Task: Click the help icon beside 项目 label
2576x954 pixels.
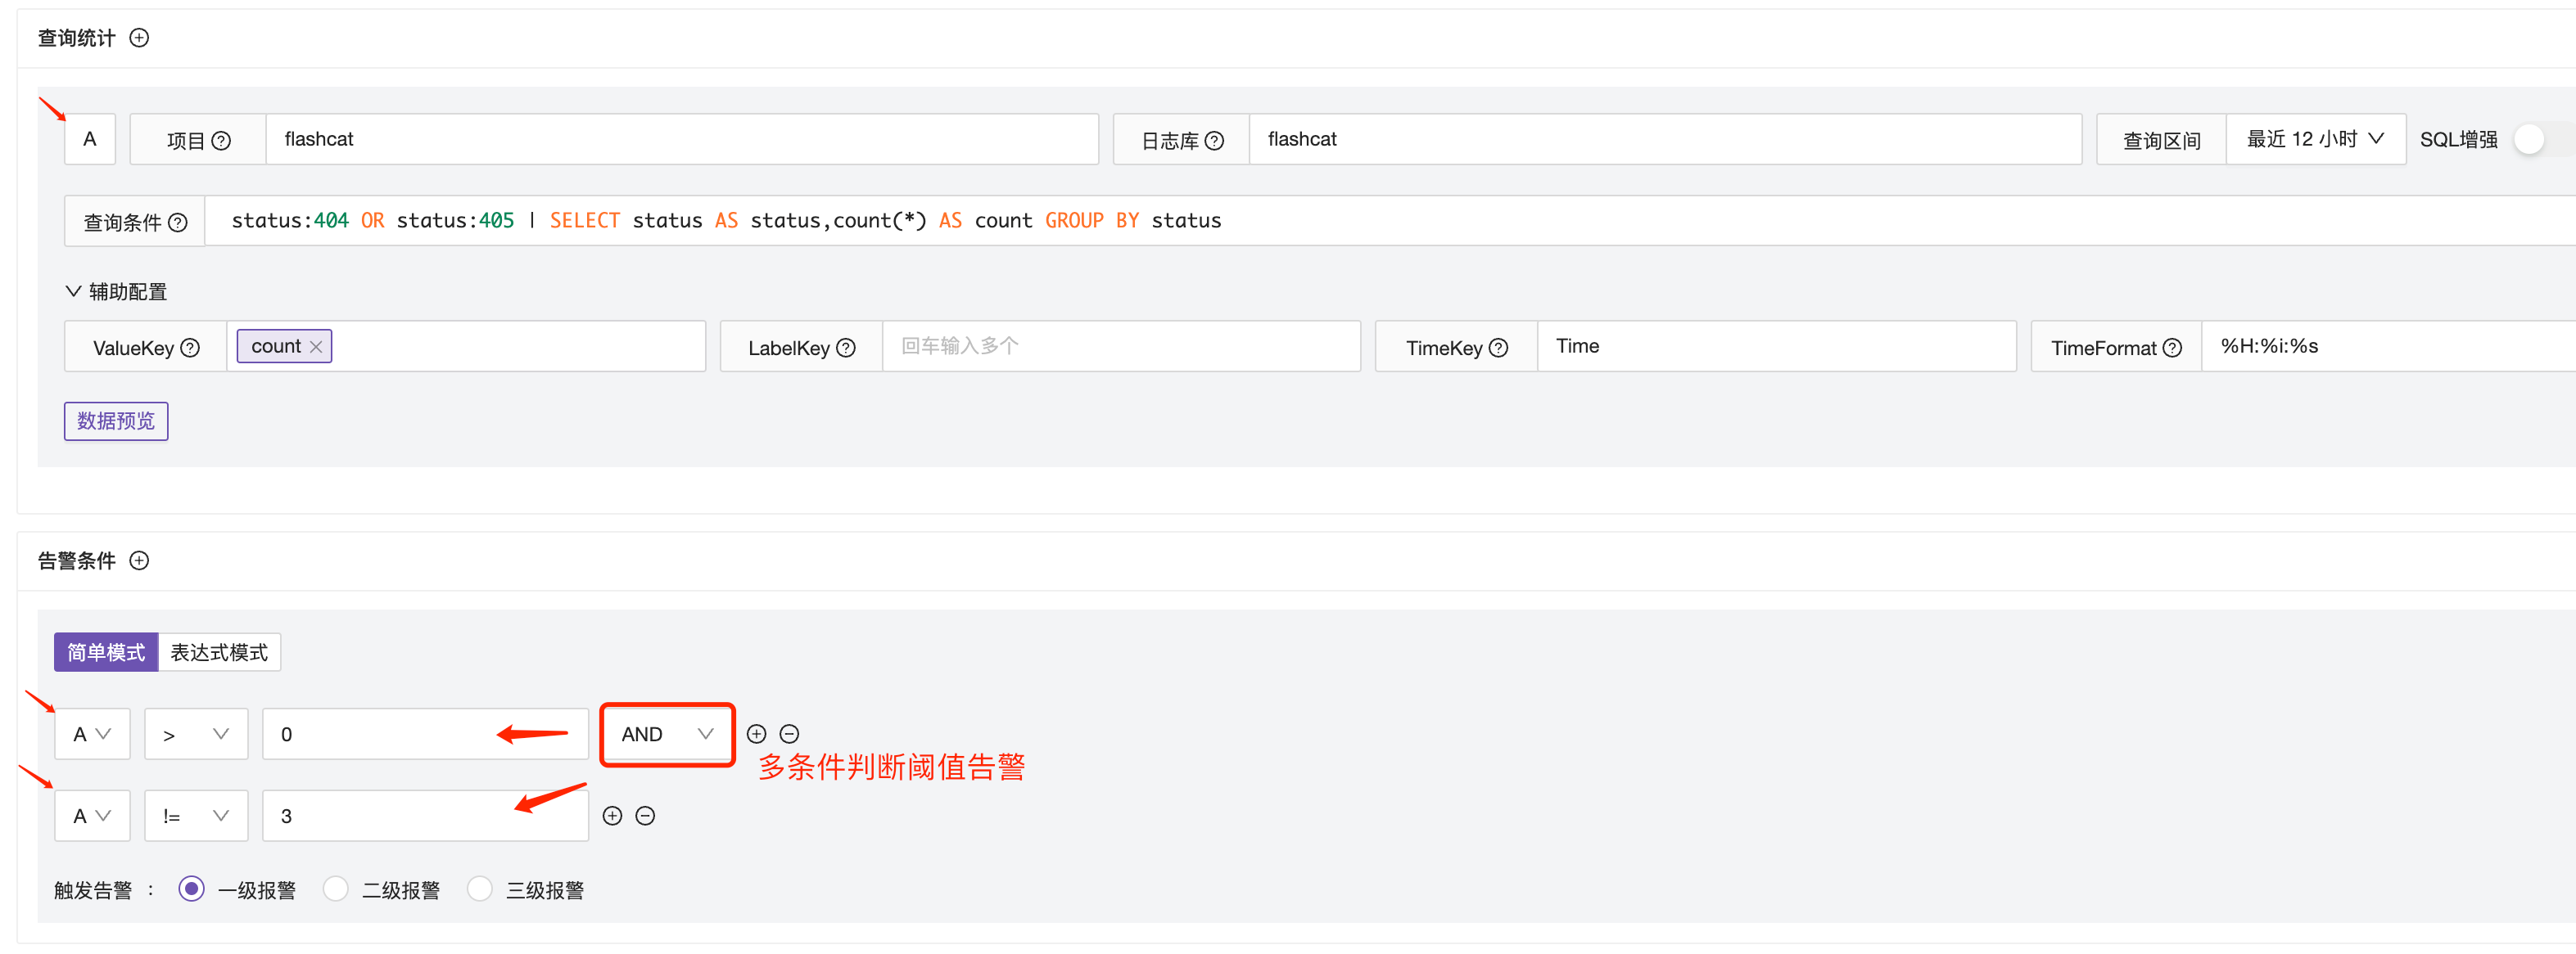Action: (x=222, y=141)
